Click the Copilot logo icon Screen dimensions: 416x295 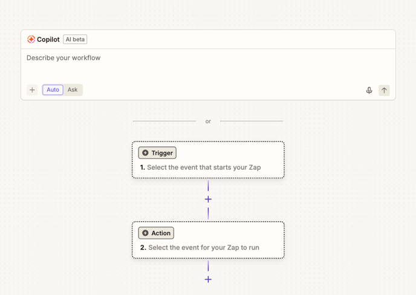click(x=31, y=39)
